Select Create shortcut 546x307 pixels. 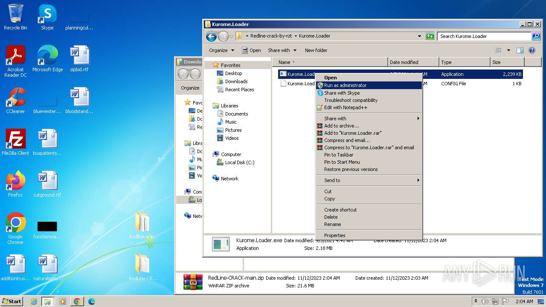coord(369,210)
